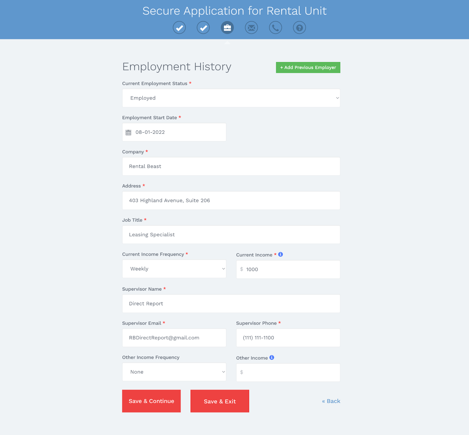This screenshot has width=469, height=435.
Task: Click into the Company field
Action: [231, 166]
